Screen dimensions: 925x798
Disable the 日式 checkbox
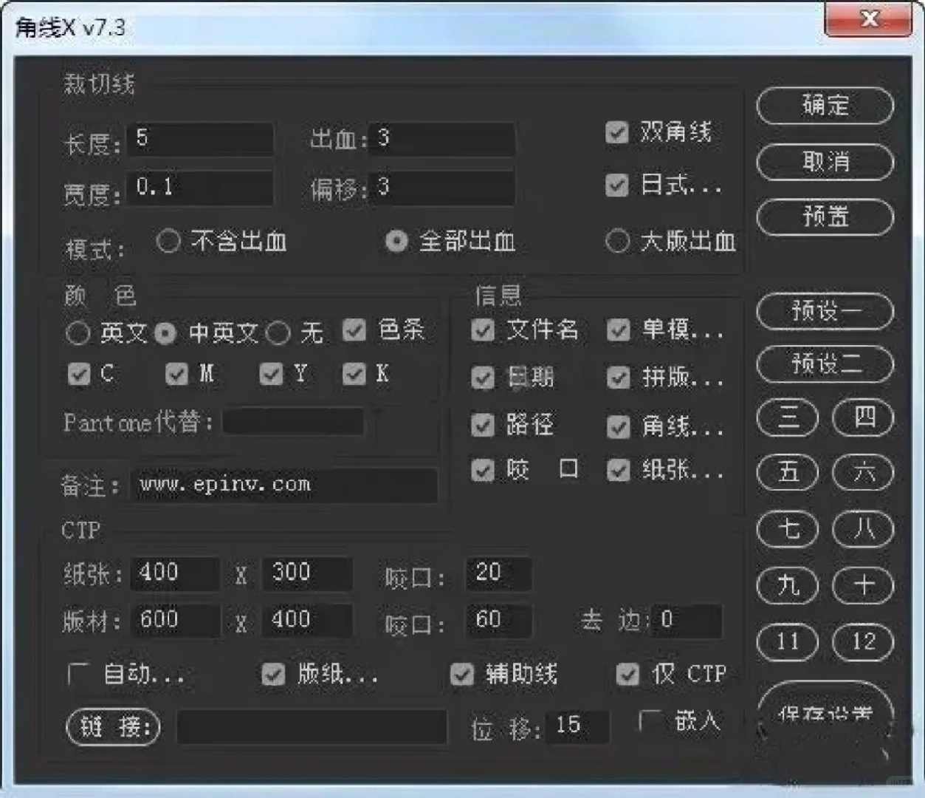(616, 187)
